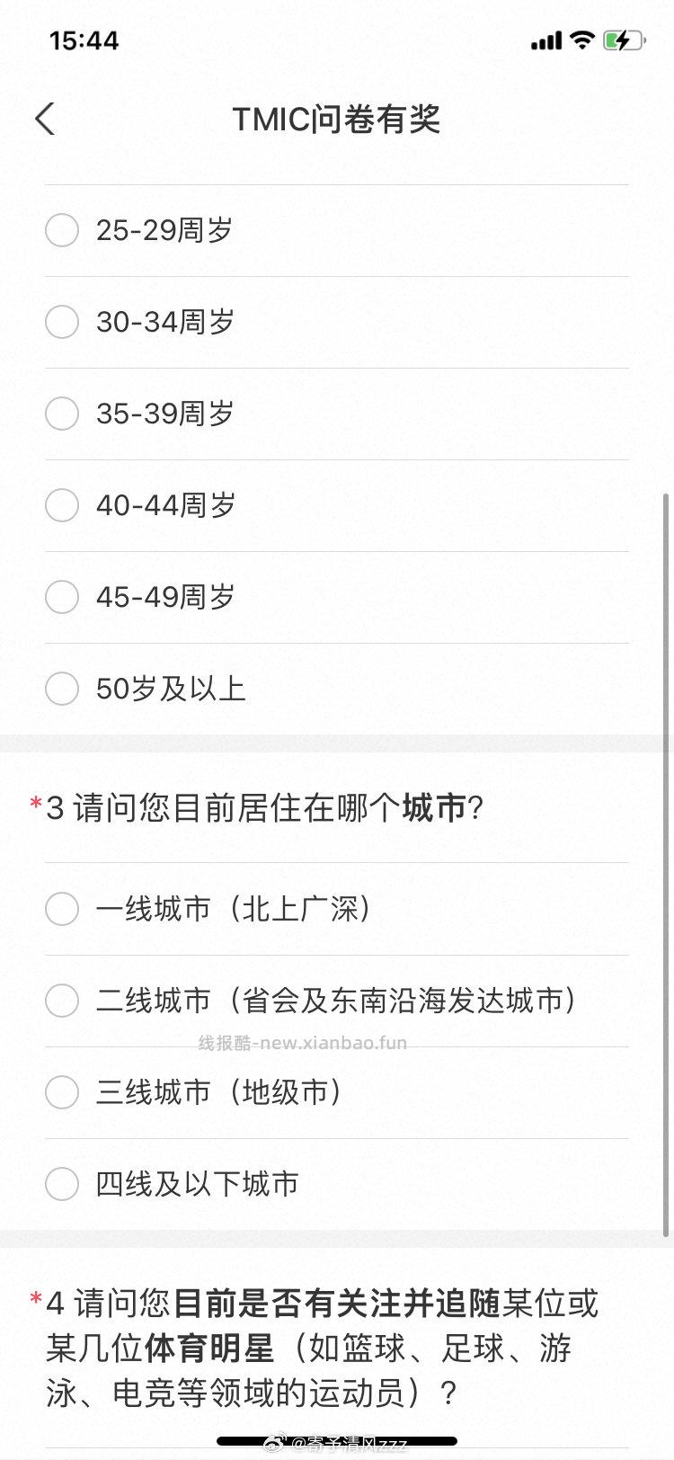The image size is (674, 1460).
Task: Choose the 50岁及以上 option
Action: tap(62, 689)
